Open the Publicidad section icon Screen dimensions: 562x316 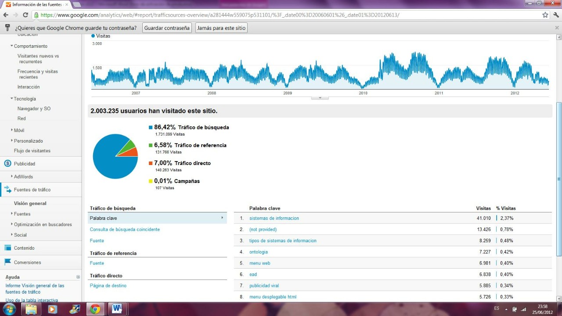7,164
